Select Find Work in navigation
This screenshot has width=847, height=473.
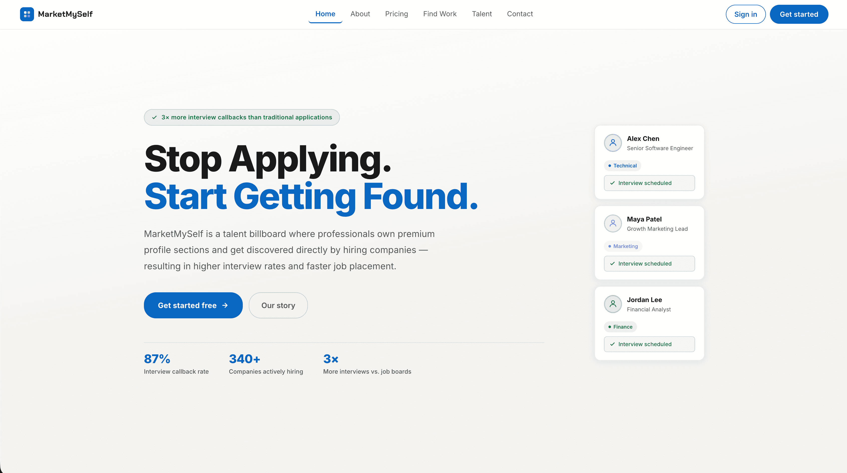440,14
